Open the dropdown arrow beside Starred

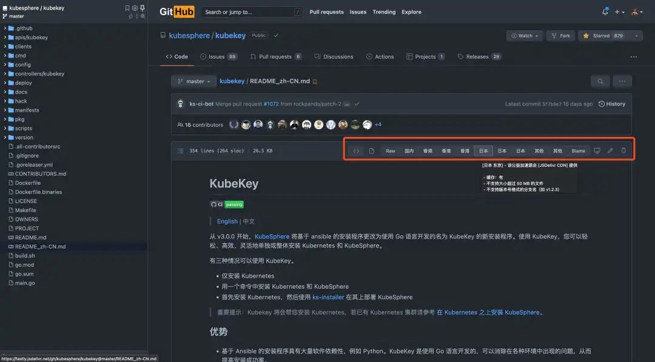636,36
